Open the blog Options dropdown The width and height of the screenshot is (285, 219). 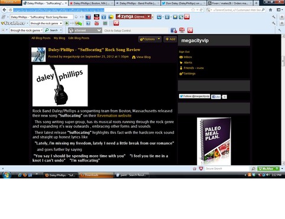pos(150,39)
